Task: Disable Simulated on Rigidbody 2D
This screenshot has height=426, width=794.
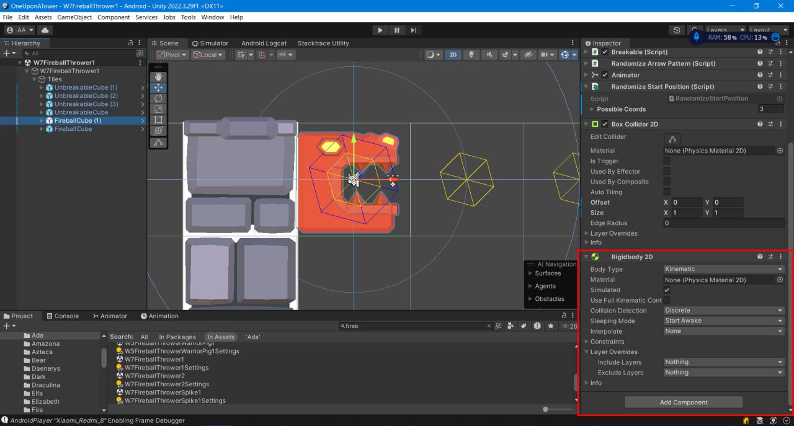Action: coord(667,290)
